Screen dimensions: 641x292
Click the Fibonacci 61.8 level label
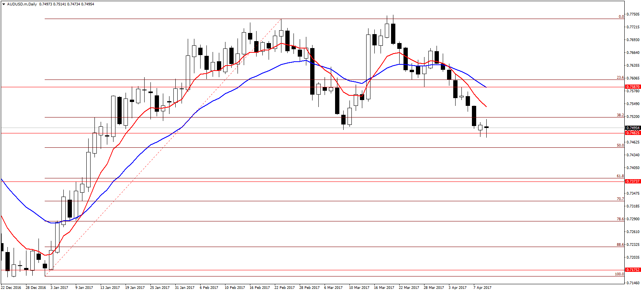620,176
